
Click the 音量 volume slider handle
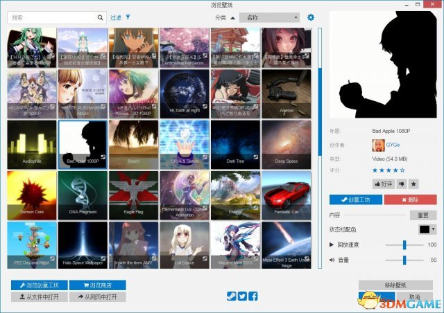point(404,260)
